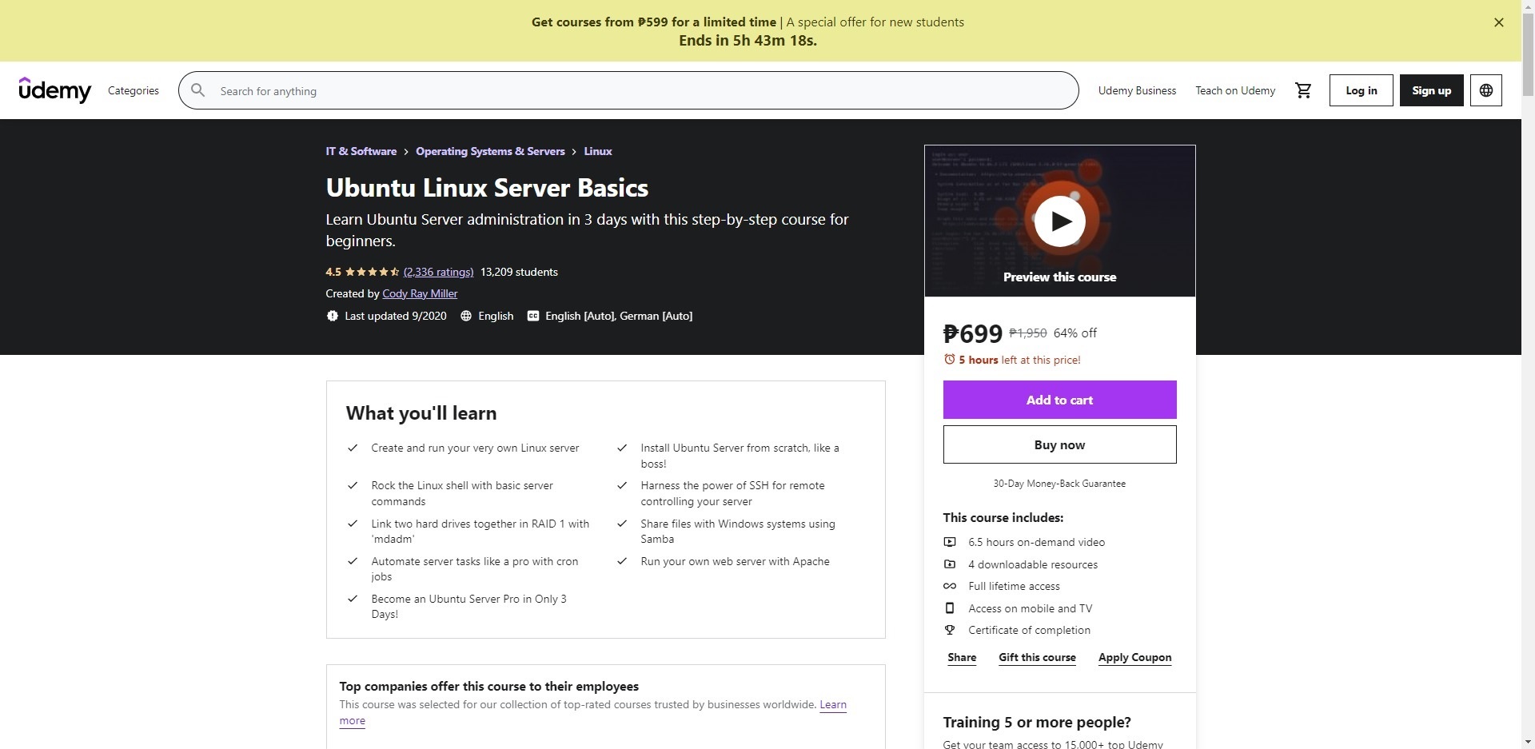The image size is (1535, 749).
Task: Focus the Search for anything field
Action: (x=628, y=90)
